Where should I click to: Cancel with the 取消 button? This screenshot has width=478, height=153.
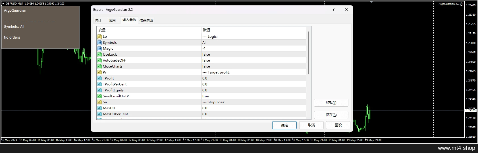[311, 125]
